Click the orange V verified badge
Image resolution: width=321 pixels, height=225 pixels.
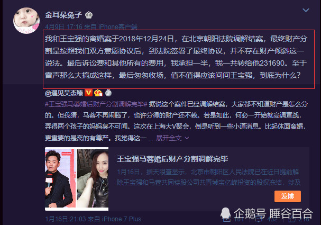point(88,93)
